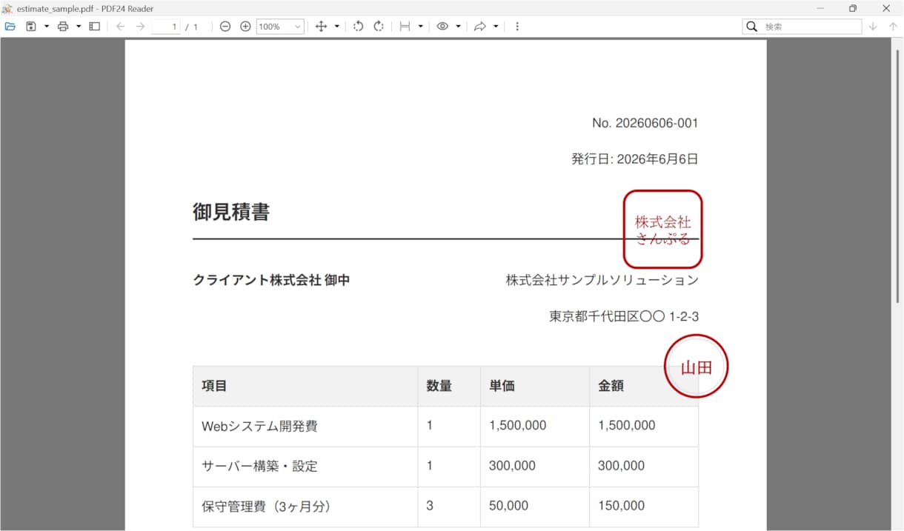Click 株式会社サンプルソリューション text
The height and width of the screenshot is (531, 904).
pos(602,280)
